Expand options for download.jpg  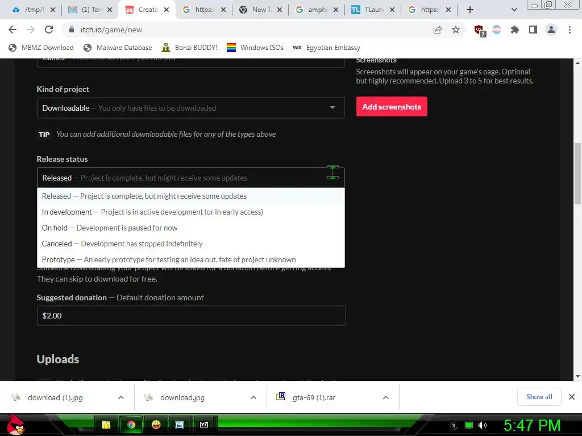click(253, 397)
